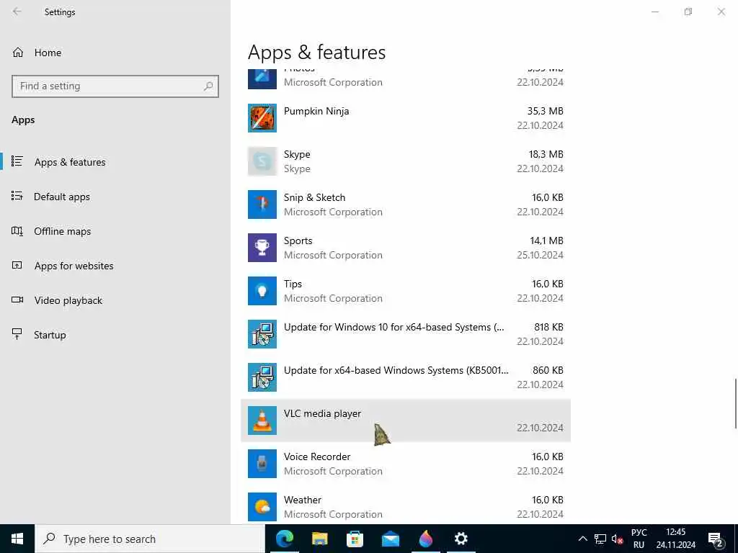Viewport: 738px width, 553px height.
Task: Click the 35,3 MB size value
Action: coord(545,111)
